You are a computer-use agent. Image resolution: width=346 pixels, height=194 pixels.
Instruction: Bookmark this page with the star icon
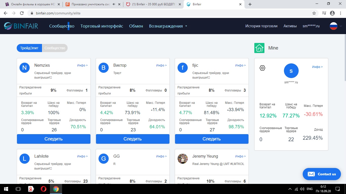[x=314, y=13]
